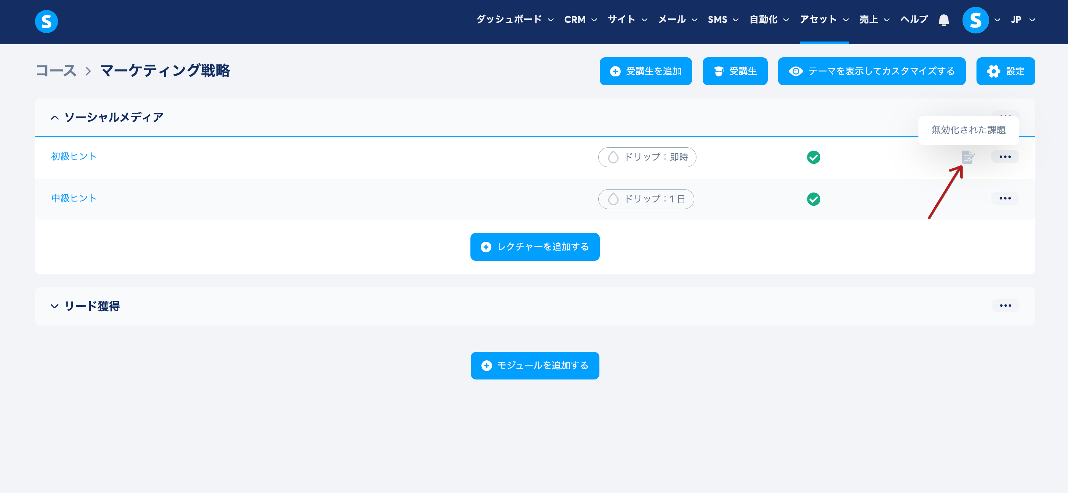
Task: Click the マーケティング戦略 course title
Action: point(165,71)
